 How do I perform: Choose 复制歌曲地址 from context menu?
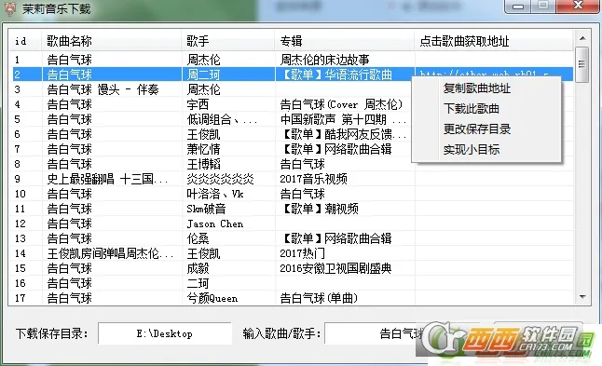[x=477, y=88]
